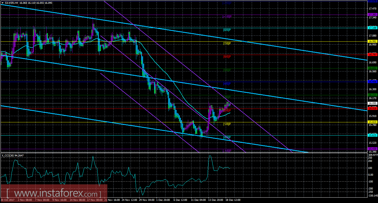Click the 16.095 current price tag

pyautogui.click(x=372, y=103)
